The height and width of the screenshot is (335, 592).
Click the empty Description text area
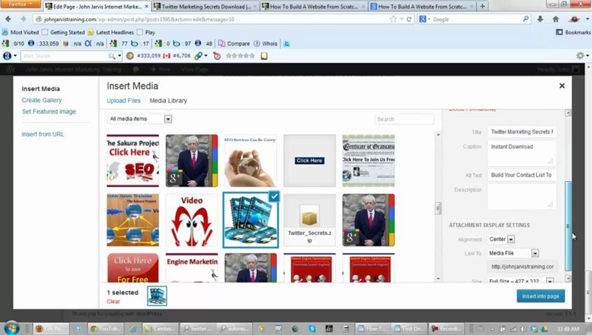click(x=522, y=196)
